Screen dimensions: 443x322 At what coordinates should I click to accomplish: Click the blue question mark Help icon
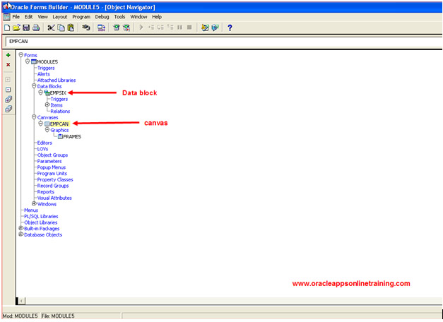230,28
